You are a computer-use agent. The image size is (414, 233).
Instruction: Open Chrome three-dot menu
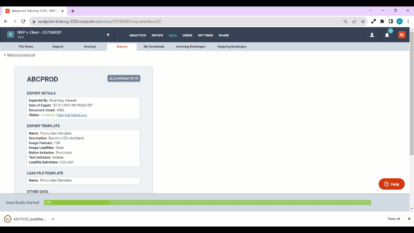coord(408,21)
